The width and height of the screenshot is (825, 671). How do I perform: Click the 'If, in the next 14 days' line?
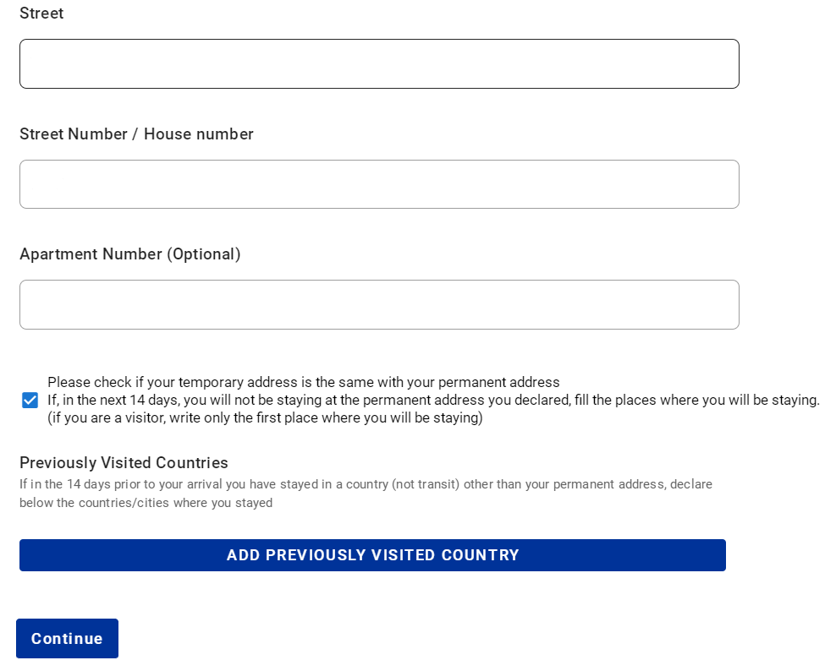[433, 400]
